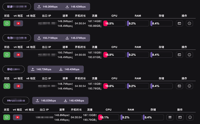The height and width of the screenshot is (124, 200).
Task: Click the green status icon in the 移动 row
Action: pos(7,86)
